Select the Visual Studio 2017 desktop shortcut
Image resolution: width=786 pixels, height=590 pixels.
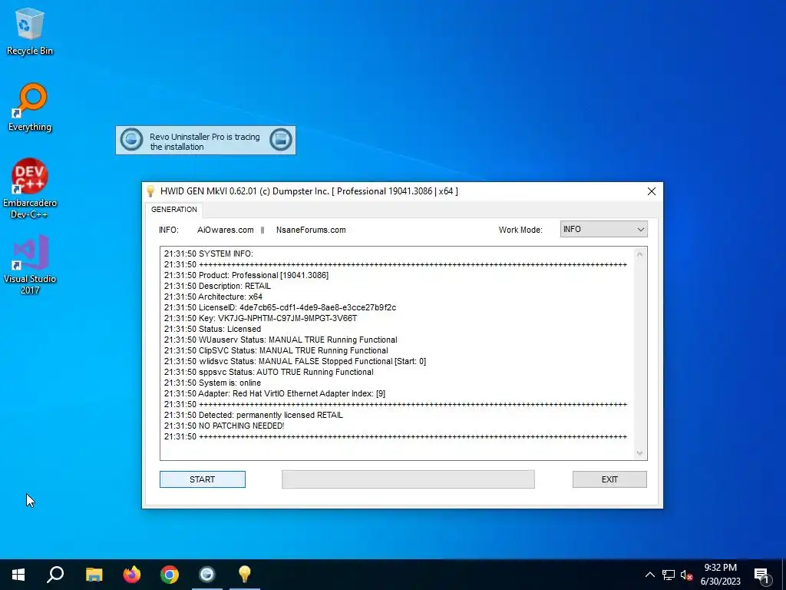coord(30,264)
